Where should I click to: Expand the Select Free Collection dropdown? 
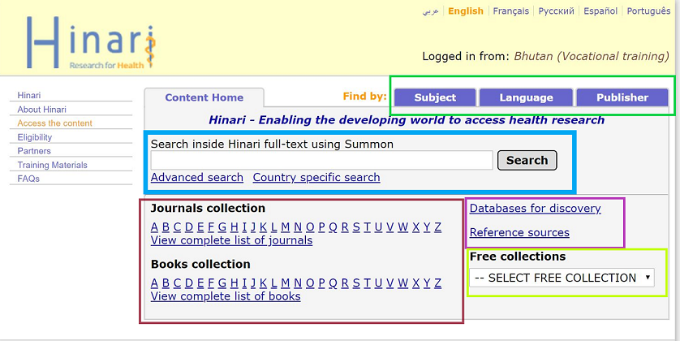coord(562,278)
